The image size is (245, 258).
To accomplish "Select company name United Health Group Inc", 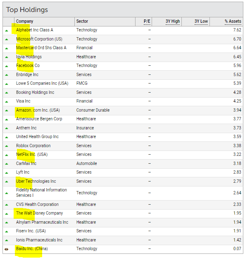I will 37,136.
